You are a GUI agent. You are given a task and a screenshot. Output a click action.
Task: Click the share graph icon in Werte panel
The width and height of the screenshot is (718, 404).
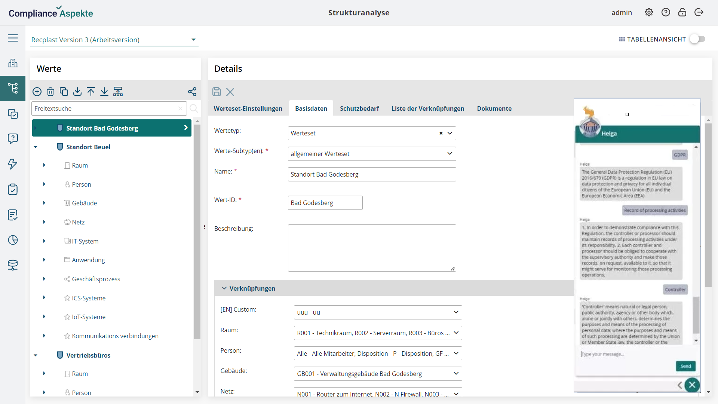[192, 92]
